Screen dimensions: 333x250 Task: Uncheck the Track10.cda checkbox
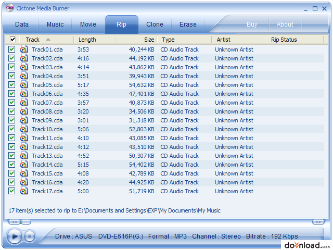11,129
